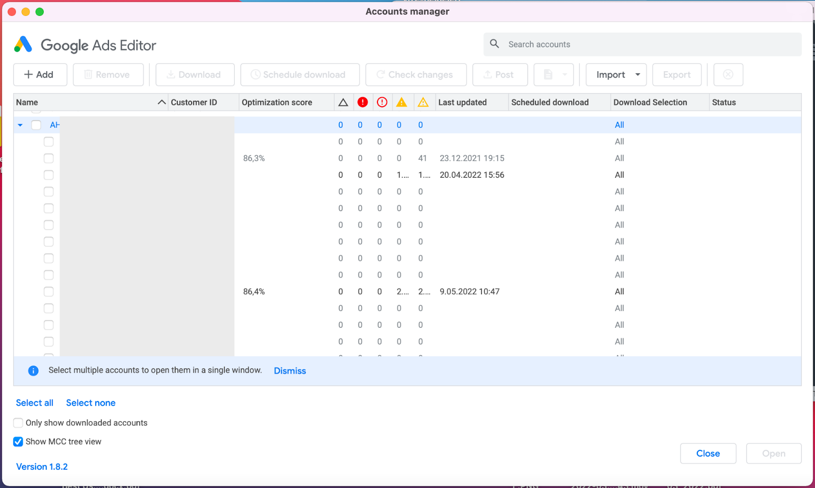The width and height of the screenshot is (815, 488).
Task: Click the Close button
Action: pos(708,453)
